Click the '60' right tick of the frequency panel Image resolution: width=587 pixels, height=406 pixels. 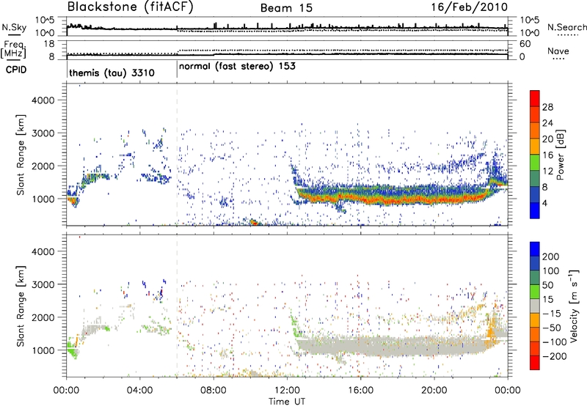pos(525,44)
